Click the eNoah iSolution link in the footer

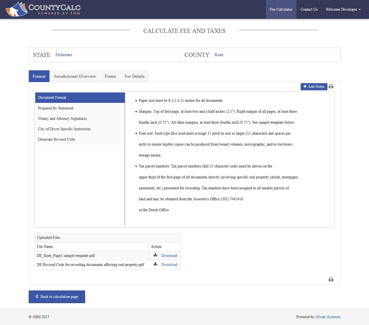[x=327, y=317]
